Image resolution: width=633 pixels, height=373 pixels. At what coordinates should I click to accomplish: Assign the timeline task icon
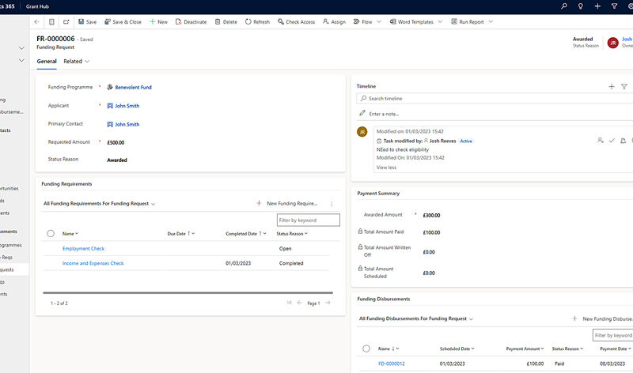pos(601,141)
